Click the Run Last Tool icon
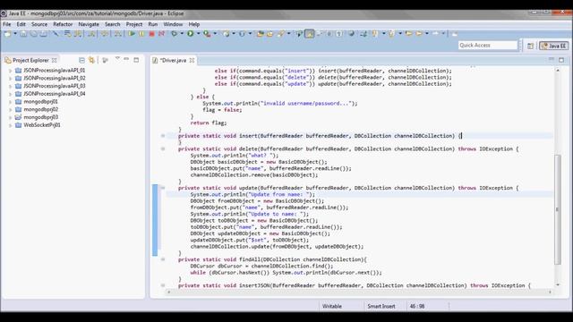Viewport: 573px width, 322px height. (x=207, y=34)
